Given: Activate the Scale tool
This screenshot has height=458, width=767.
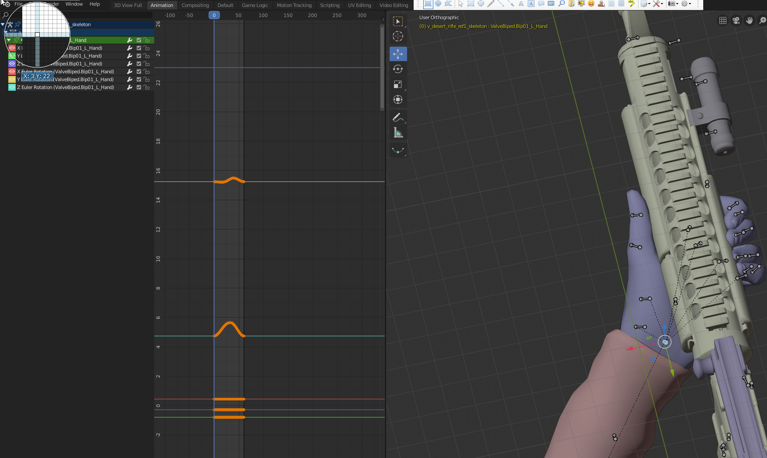Looking at the screenshot, I should click(x=397, y=85).
